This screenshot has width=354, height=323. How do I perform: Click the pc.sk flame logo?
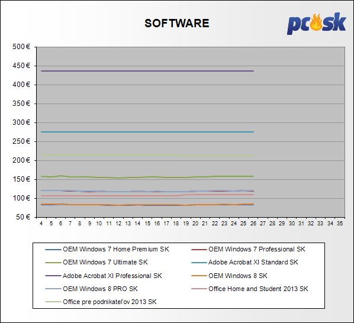pyautogui.click(x=316, y=24)
